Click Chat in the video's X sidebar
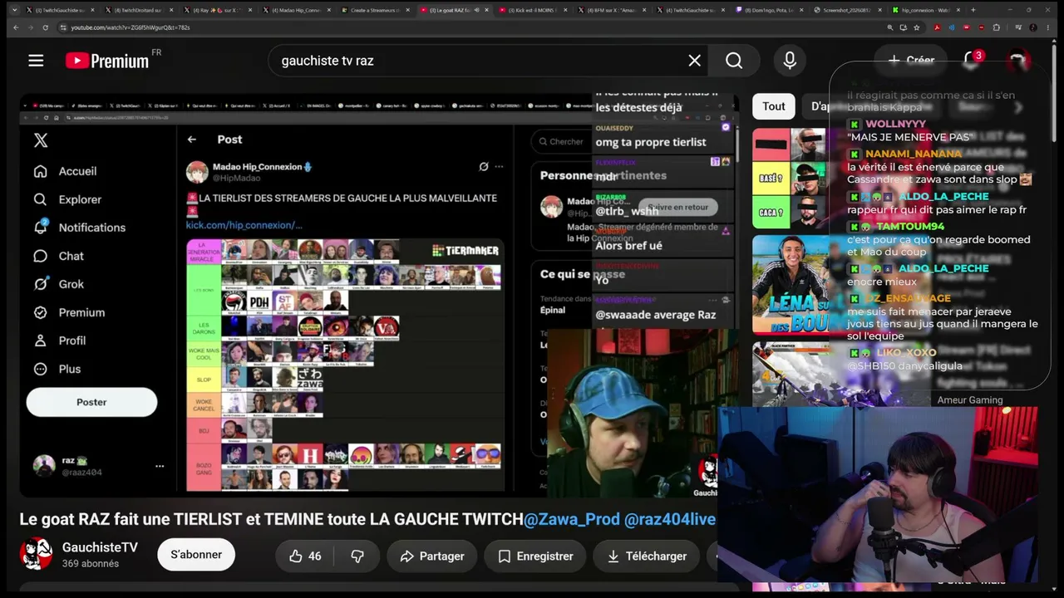 (71, 256)
